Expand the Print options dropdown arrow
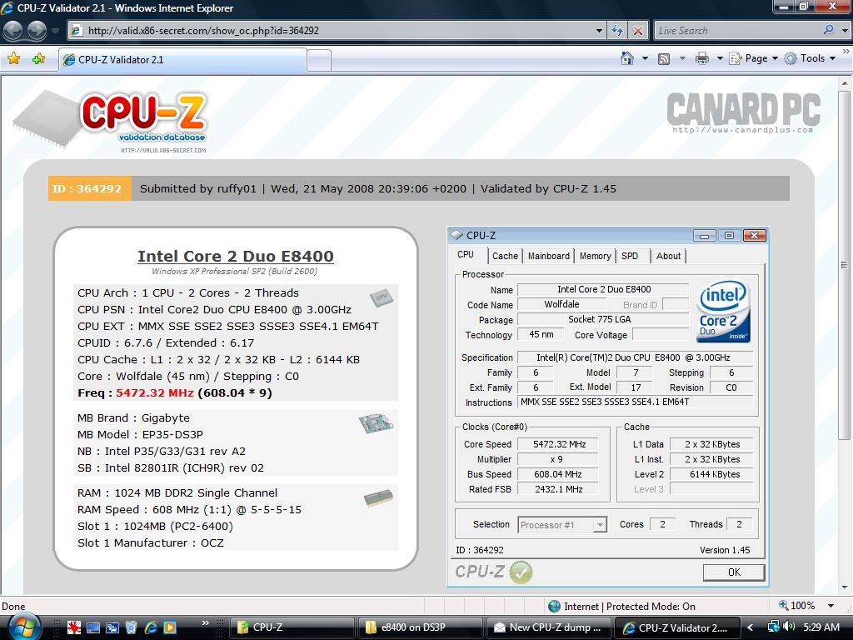The image size is (853, 640). [x=719, y=58]
